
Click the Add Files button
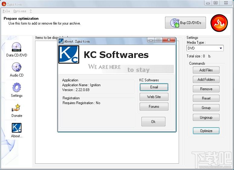pyautogui.click(x=206, y=70)
